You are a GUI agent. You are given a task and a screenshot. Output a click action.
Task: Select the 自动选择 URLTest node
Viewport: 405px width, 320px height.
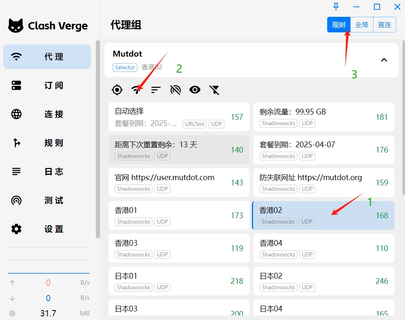tap(179, 117)
